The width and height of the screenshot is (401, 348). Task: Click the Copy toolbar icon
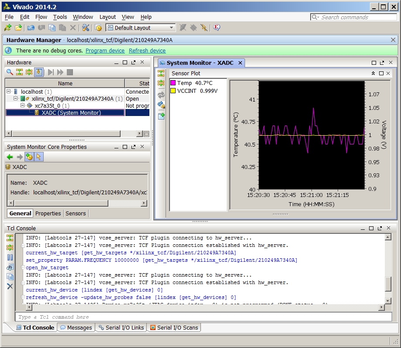pyautogui.click(x=52, y=28)
